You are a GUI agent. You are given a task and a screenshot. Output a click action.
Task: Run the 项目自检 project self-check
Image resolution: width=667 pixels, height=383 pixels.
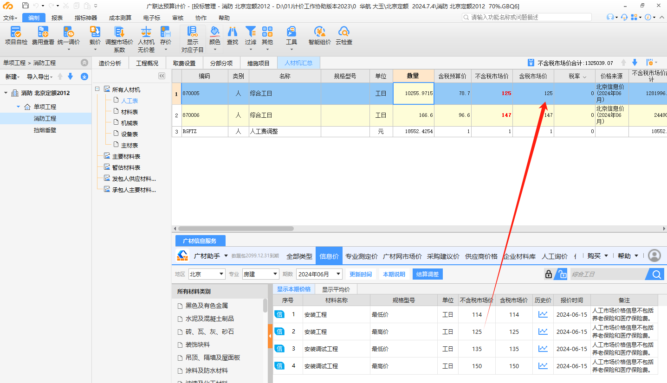16,36
